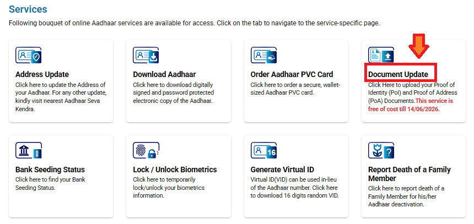Click the fingerprint Lock/Unlock Biometrics icon

pyautogui.click(x=146, y=151)
